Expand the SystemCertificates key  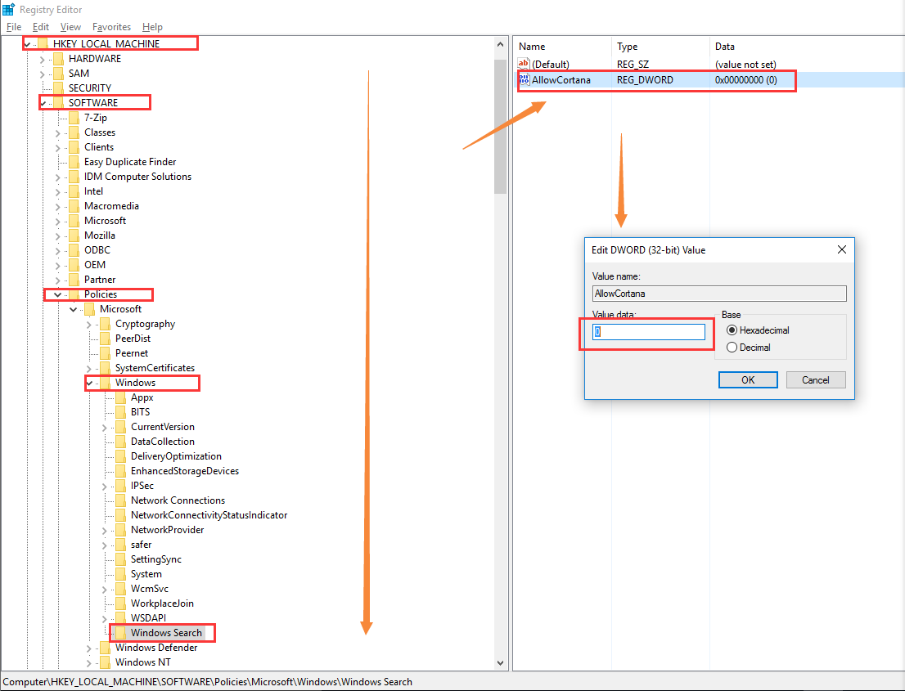tap(89, 369)
